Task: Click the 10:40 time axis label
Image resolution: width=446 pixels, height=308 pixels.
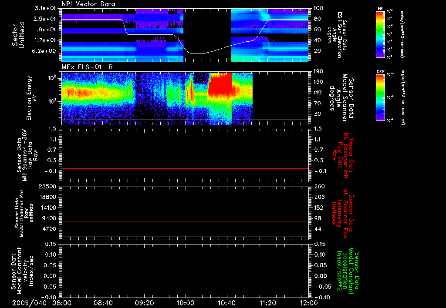Action: click(226, 303)
